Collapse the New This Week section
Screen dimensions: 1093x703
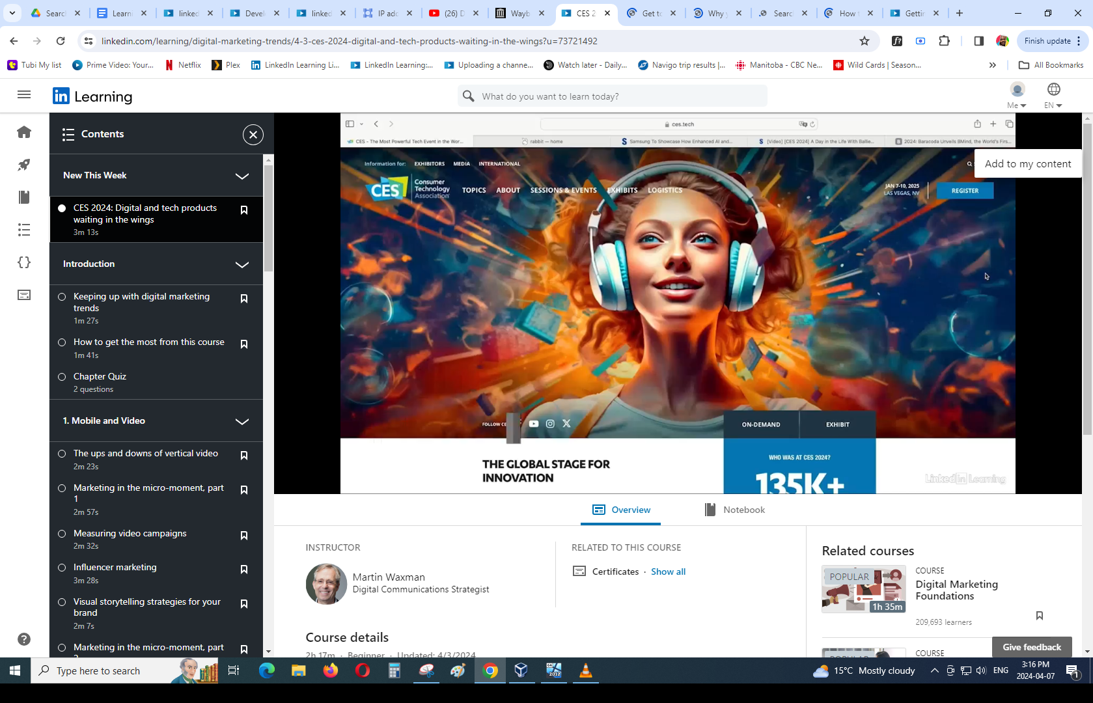tap(242, 176)
